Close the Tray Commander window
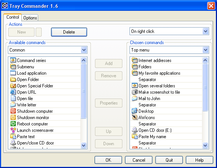This screenshot has width=217, height=168. tap(211, 6)
